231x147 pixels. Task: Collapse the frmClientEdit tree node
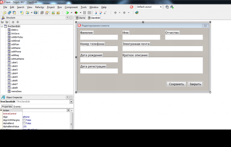(x=2, y=26)
